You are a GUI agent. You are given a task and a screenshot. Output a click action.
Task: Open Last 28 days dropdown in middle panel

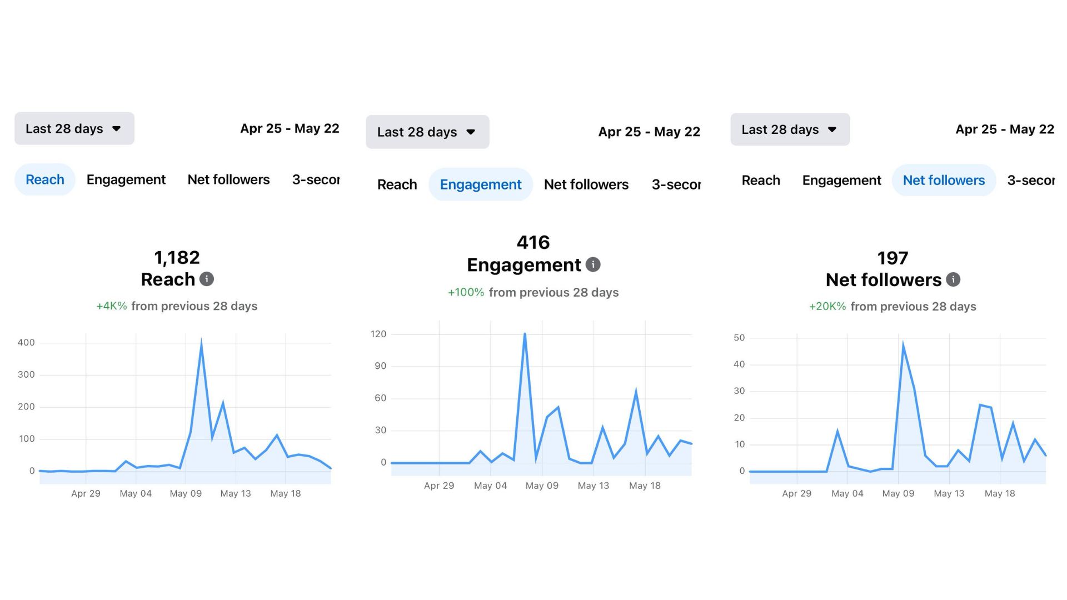pos(427,132)
